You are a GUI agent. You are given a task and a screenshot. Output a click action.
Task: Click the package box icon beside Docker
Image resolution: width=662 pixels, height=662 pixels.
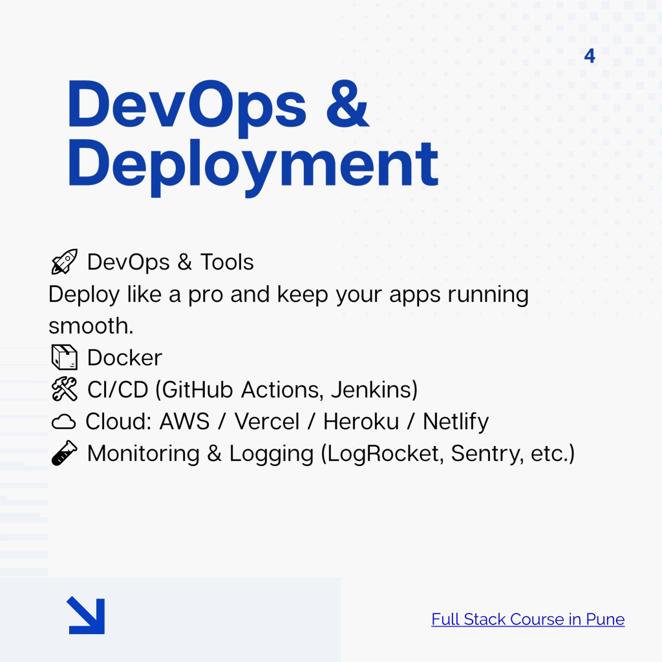pyautogui.click(x=64, y=357)
